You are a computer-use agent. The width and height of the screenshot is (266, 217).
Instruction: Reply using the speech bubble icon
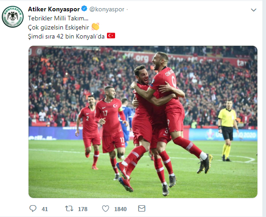(x=33, y=208)
